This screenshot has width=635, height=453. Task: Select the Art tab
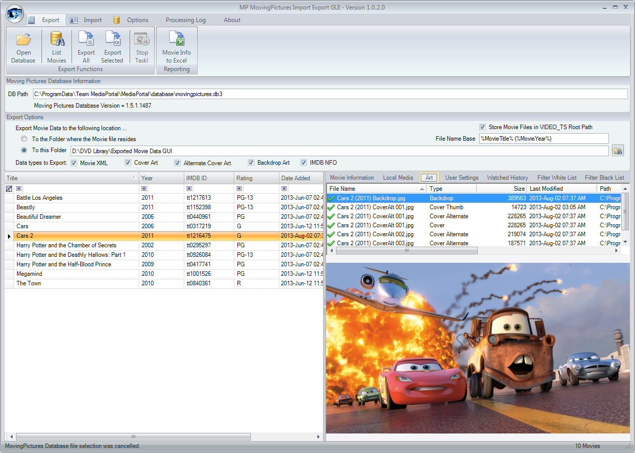click(x=429, y=178)
